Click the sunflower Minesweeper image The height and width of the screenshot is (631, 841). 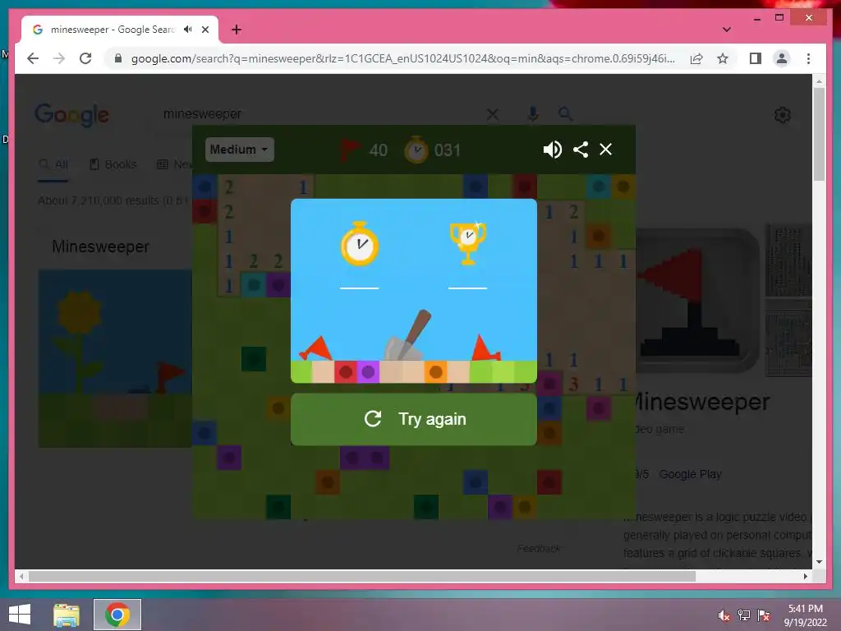pos(115,358)
